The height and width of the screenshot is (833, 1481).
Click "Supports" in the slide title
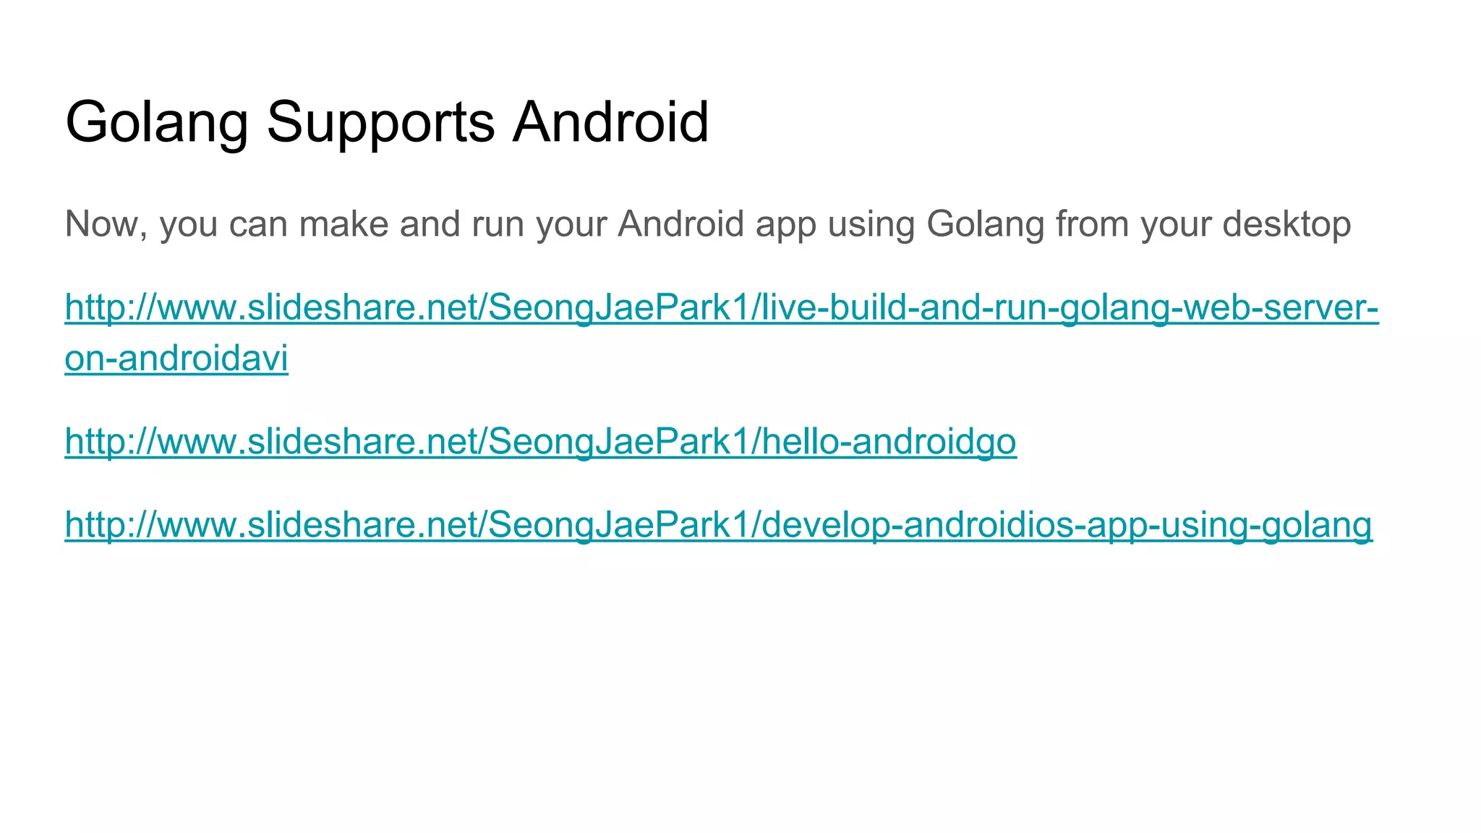pos(381,121)
